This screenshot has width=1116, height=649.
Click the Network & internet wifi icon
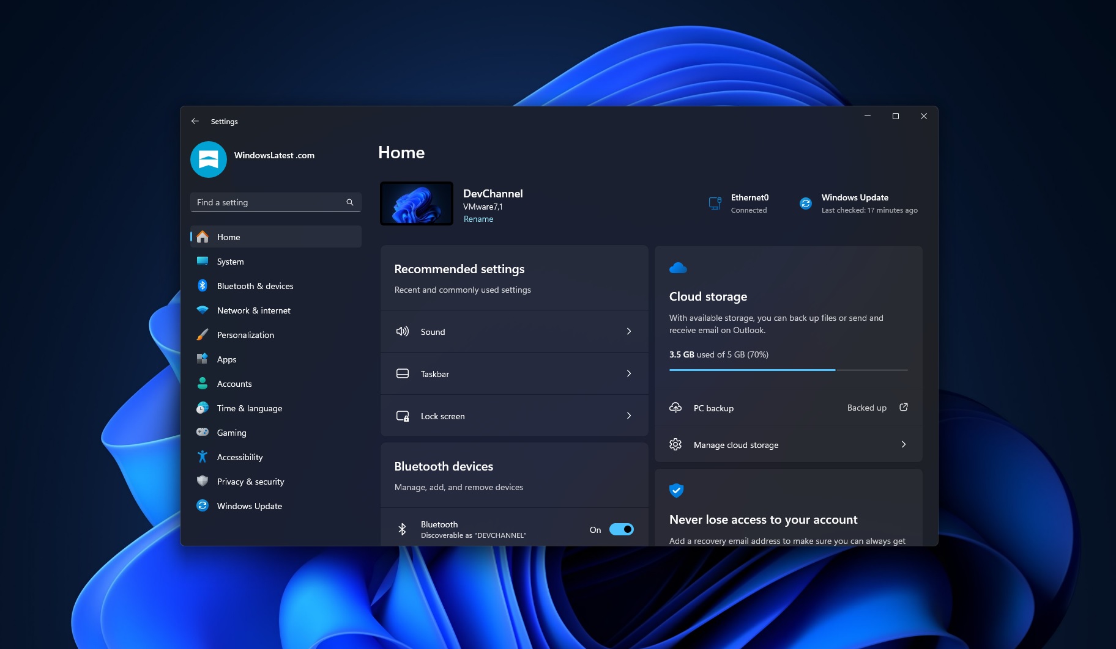pos(203,310)
